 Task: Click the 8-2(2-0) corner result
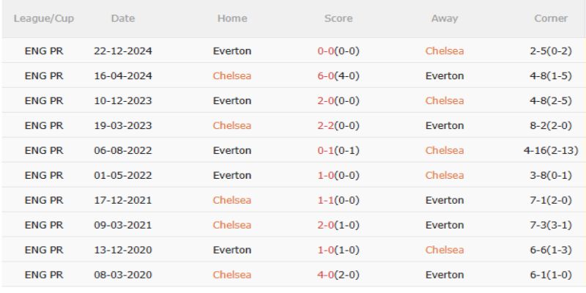click(551, 126)
